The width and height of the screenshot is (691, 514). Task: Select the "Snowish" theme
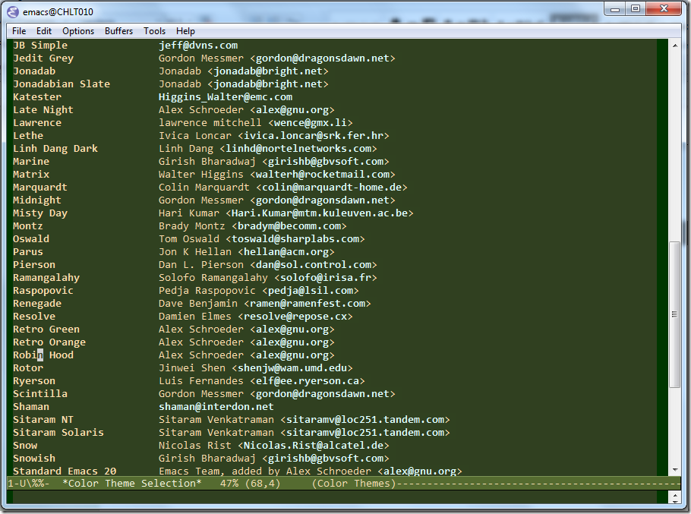(x=34, y=459)
